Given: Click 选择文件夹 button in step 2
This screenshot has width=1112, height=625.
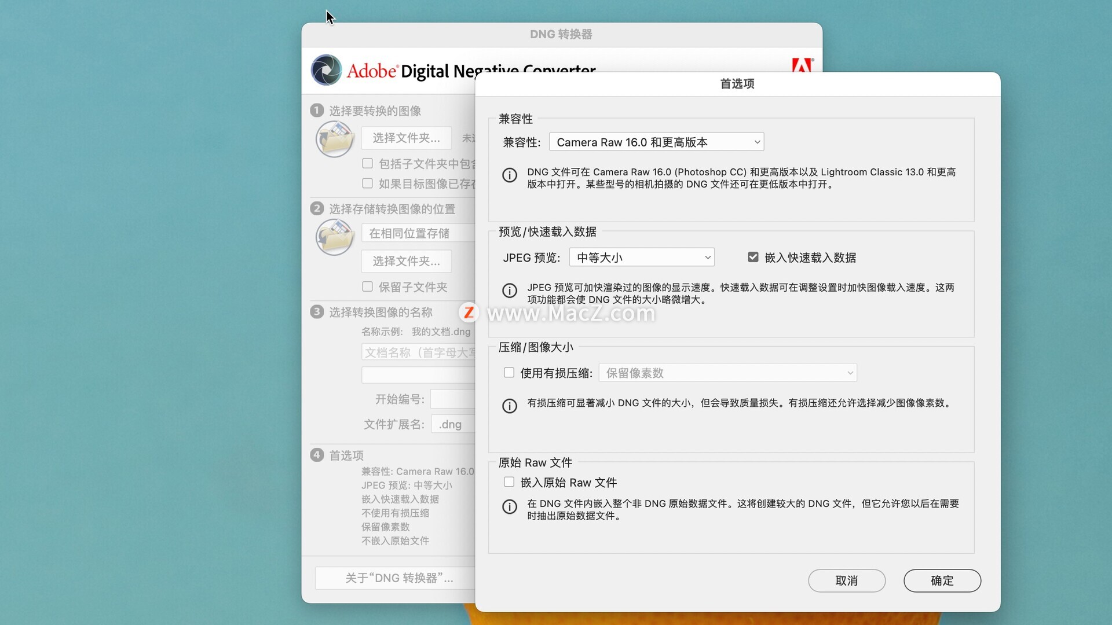Looking at the screenshot, I should 407,261.
